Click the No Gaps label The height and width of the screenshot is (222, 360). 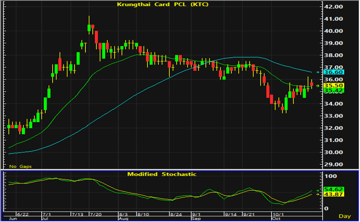coord(20,166)
